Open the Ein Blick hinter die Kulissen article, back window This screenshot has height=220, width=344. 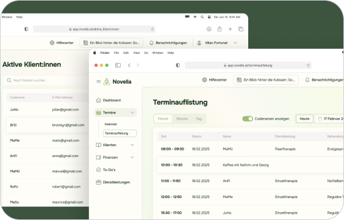112,43
